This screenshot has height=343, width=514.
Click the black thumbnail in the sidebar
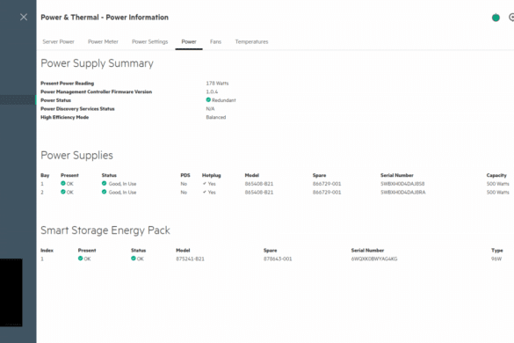pos(11,293)
